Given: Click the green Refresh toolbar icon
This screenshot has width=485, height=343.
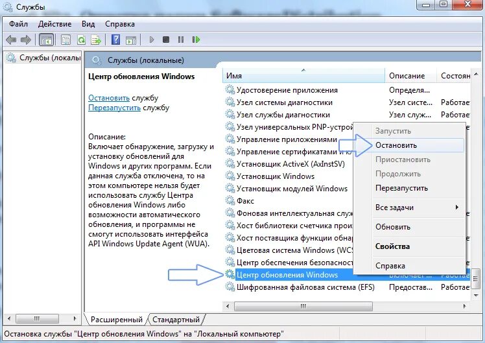Looking at the screenshot, I should pyautogui.click(x=81, y=40).
